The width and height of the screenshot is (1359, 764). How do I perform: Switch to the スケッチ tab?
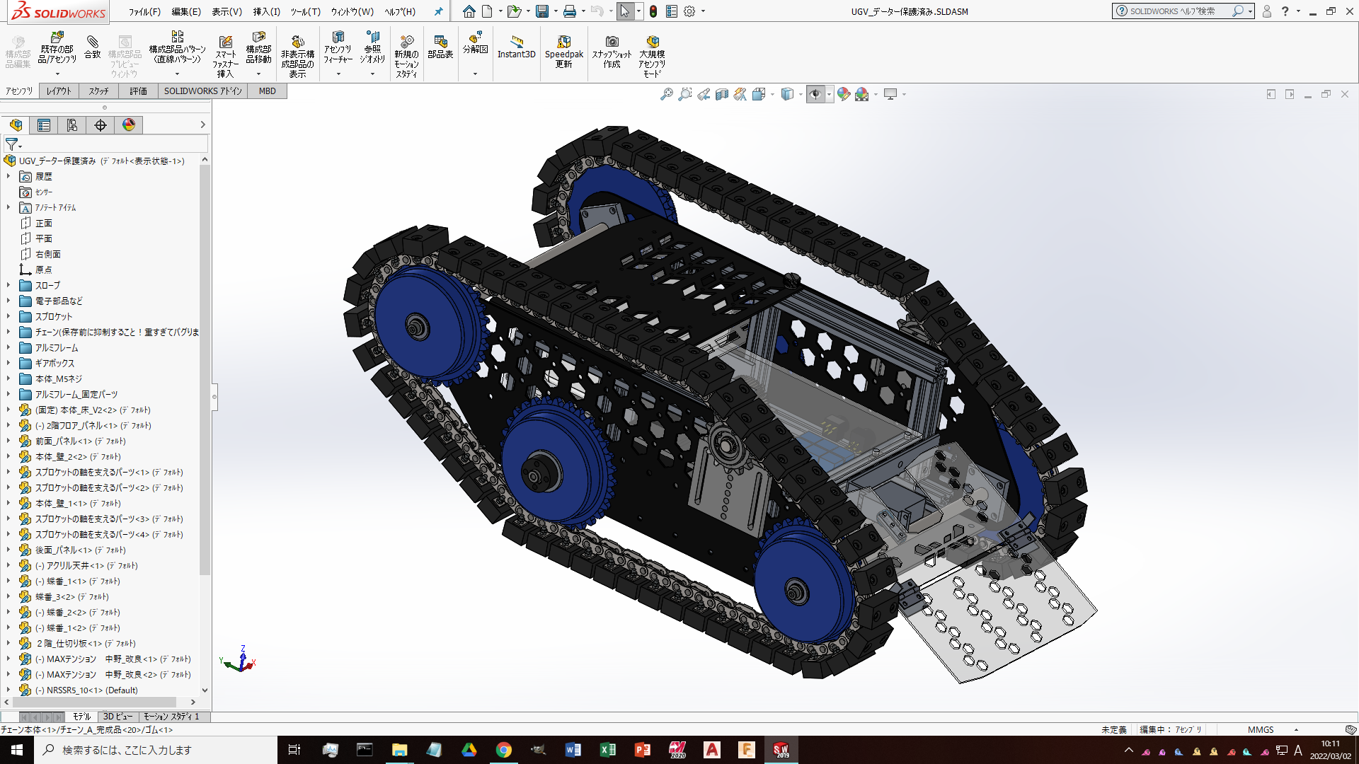[x=98, y=91]
